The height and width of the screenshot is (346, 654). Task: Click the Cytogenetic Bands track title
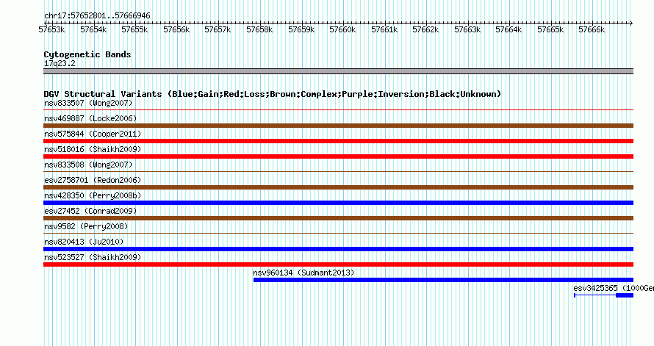(x=87, y=54)
